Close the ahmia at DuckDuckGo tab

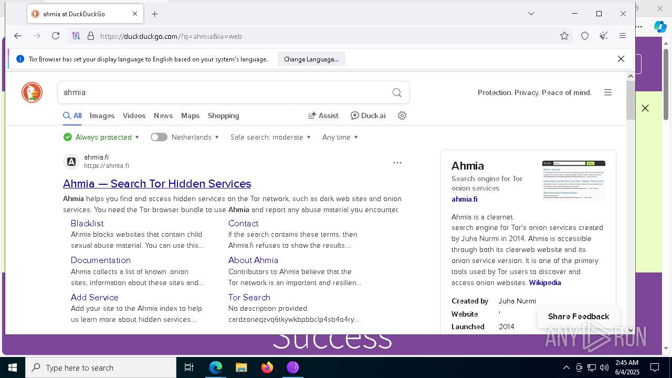[x=134, y=14]
